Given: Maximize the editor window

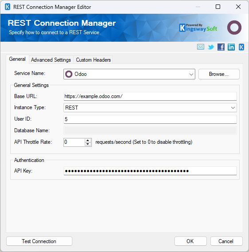Looking at the screenshot, I should pyautogui.click(x=218, y=7).
